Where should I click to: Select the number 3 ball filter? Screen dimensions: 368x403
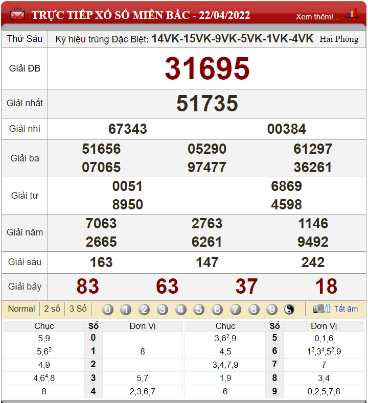click(163, 310)
